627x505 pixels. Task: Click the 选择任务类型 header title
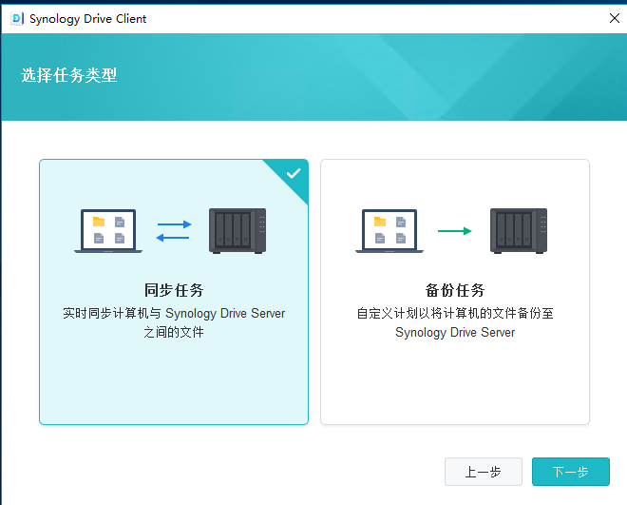pos(69,75)
